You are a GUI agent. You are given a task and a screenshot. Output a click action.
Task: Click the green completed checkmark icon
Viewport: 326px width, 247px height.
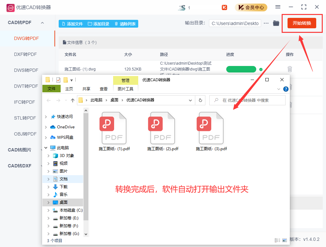[261, 70]
